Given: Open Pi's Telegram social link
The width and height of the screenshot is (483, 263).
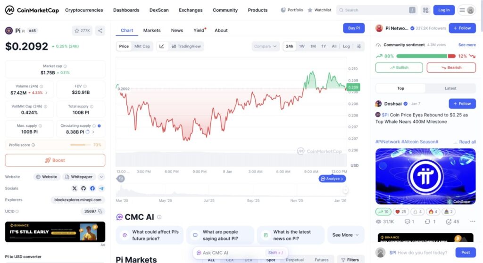Looking at the screenshot, I should pos(101,188).
